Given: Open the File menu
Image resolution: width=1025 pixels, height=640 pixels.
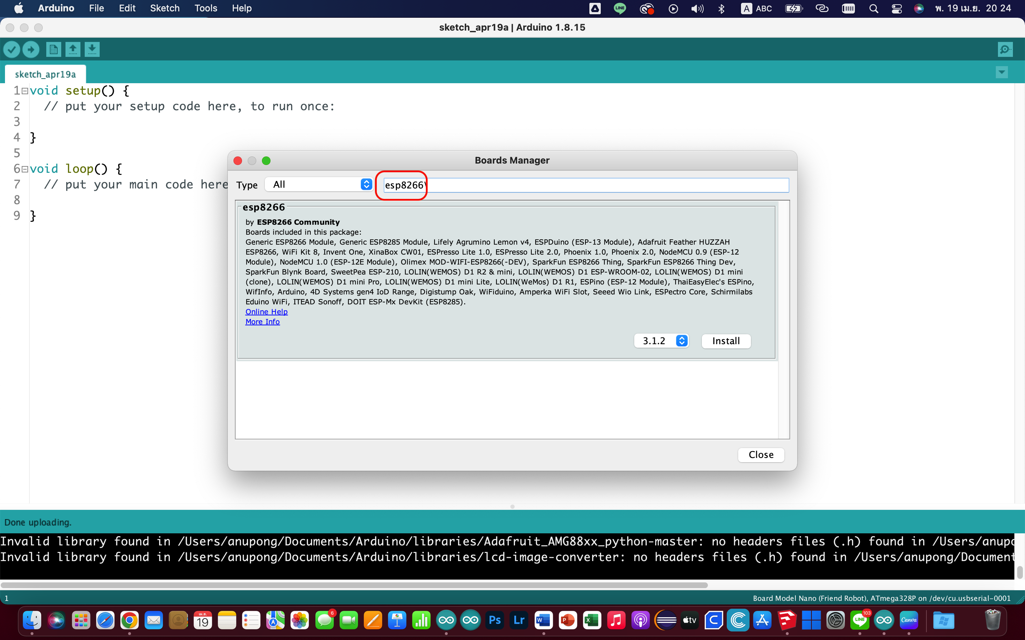Looking at the screenshot, I should coord(96,8).
